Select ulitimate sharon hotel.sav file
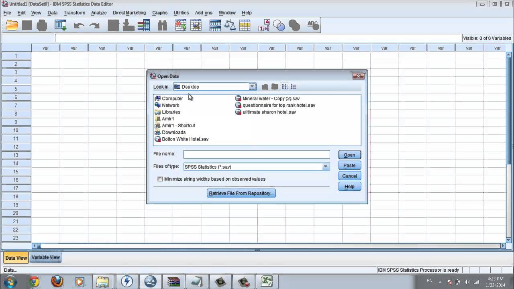The height and width of the screenshot is (289, 514). pyautogui.click(x=266, y=112)
